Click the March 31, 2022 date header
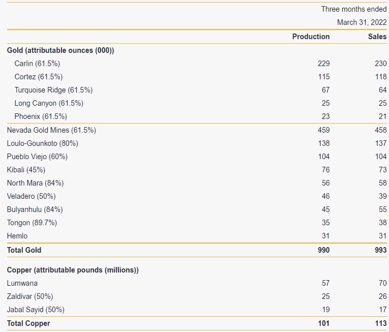 pos(362,22)
